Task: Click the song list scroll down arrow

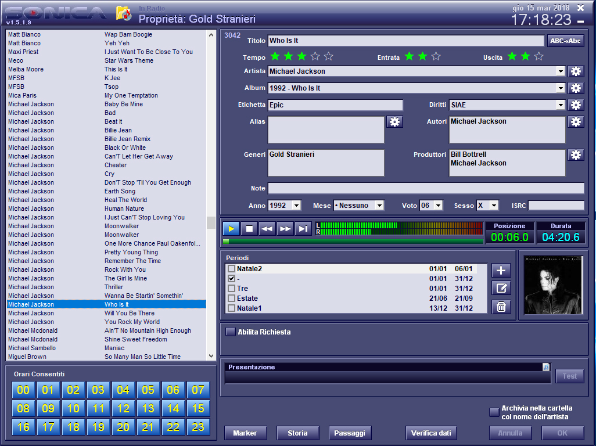Action: 211,356
